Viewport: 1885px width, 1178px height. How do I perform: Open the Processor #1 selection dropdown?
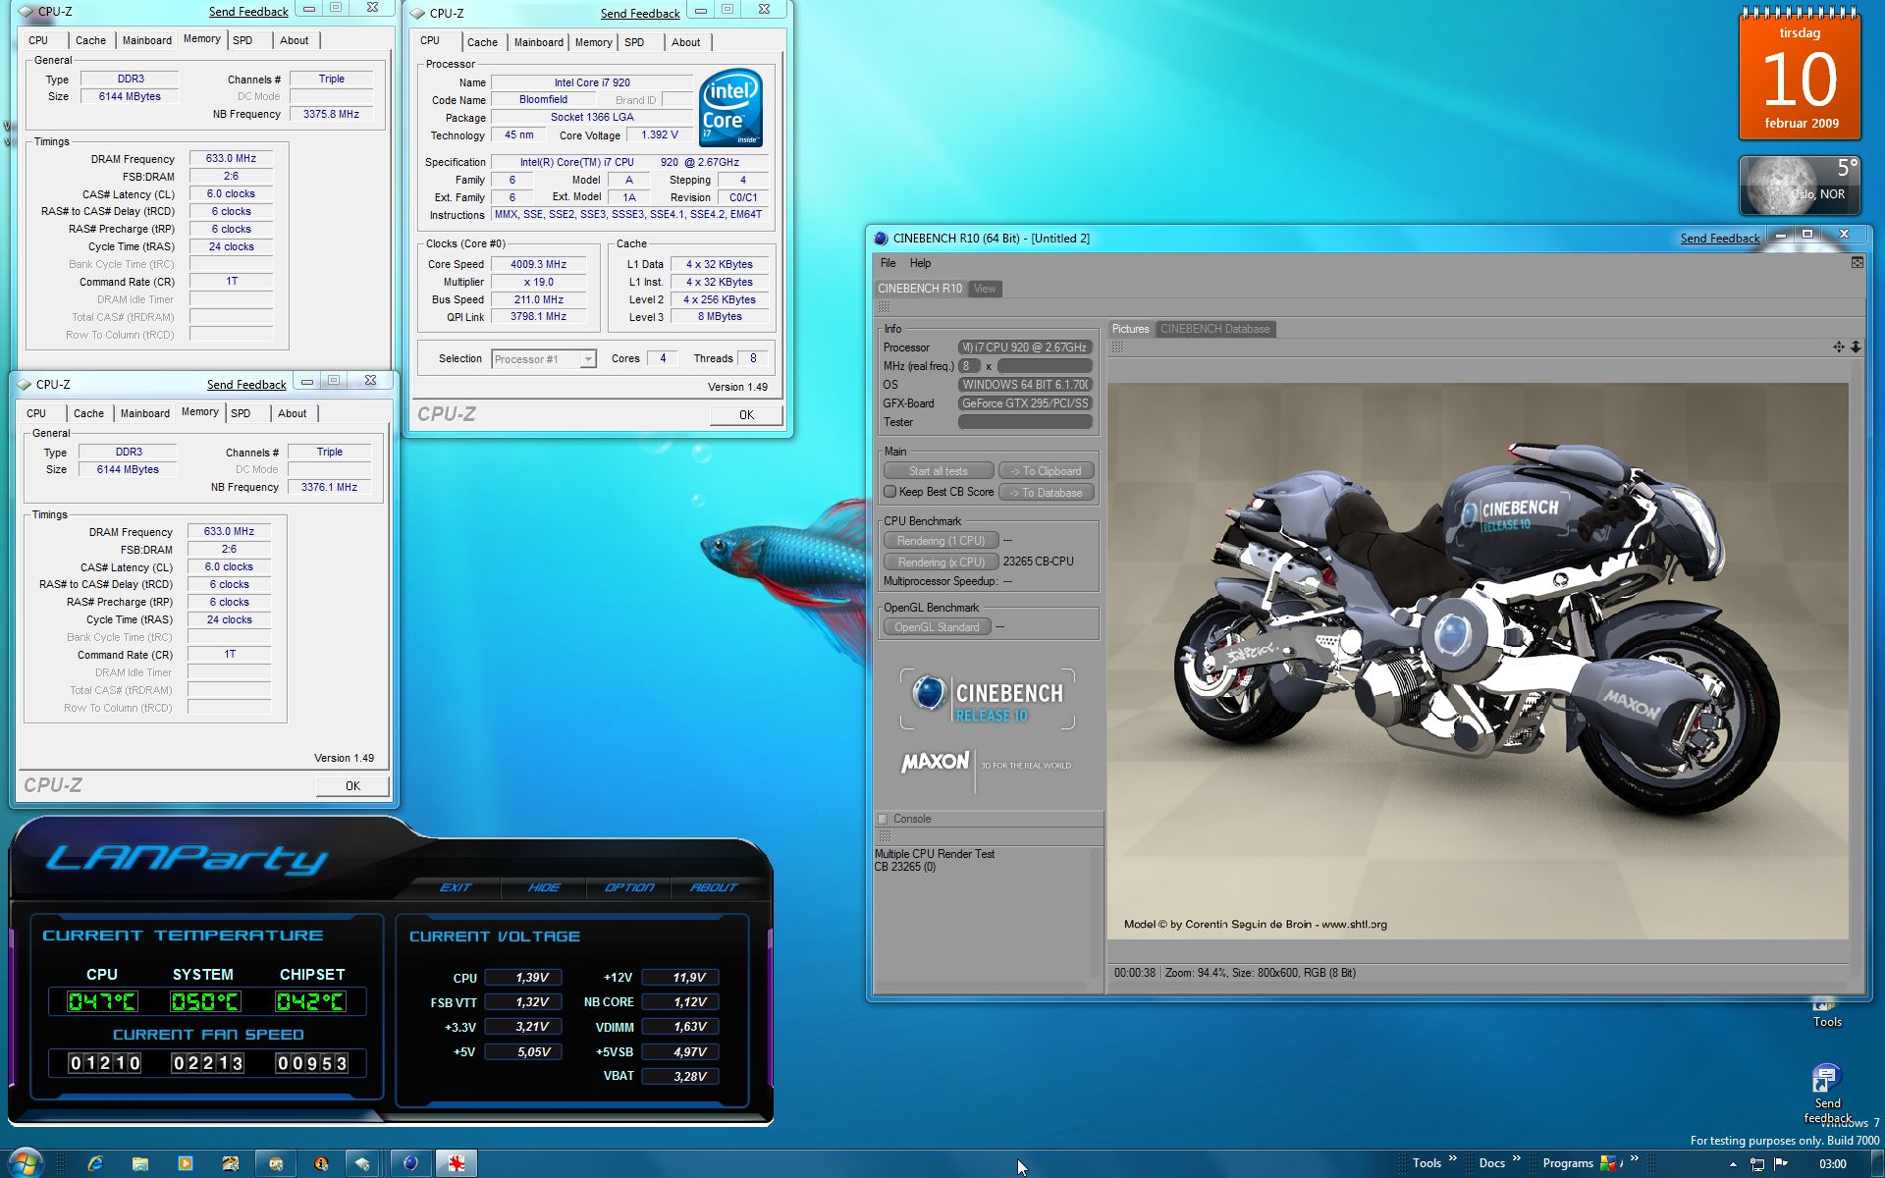click(x=544, y=359)
